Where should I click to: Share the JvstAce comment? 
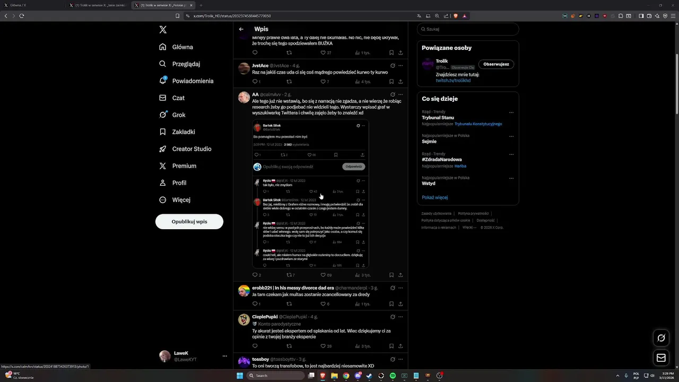[401, 82]
